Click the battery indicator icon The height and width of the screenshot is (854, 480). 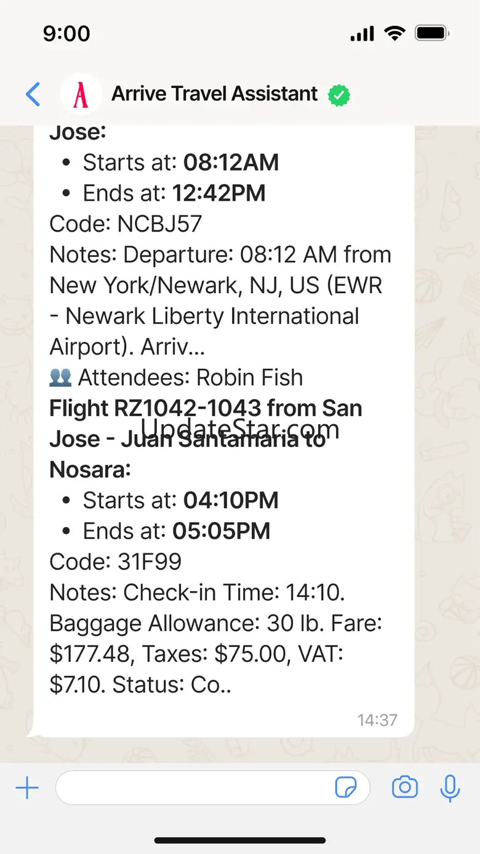point(431,33)
